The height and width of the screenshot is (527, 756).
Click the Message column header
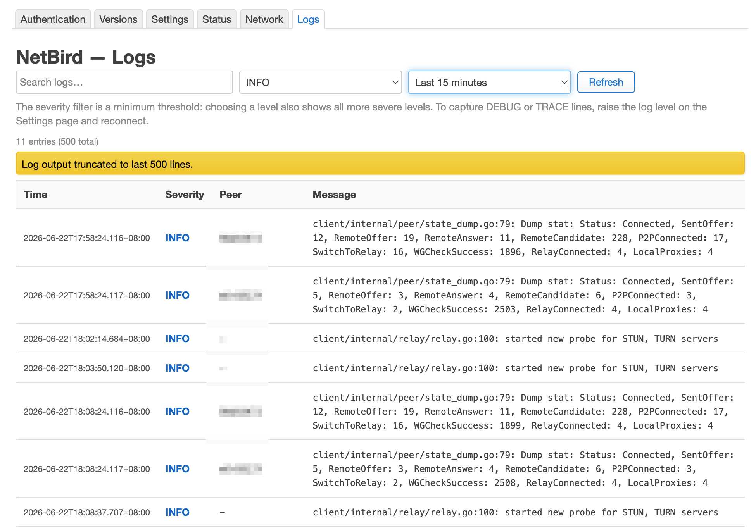click(x=334, y=195)
